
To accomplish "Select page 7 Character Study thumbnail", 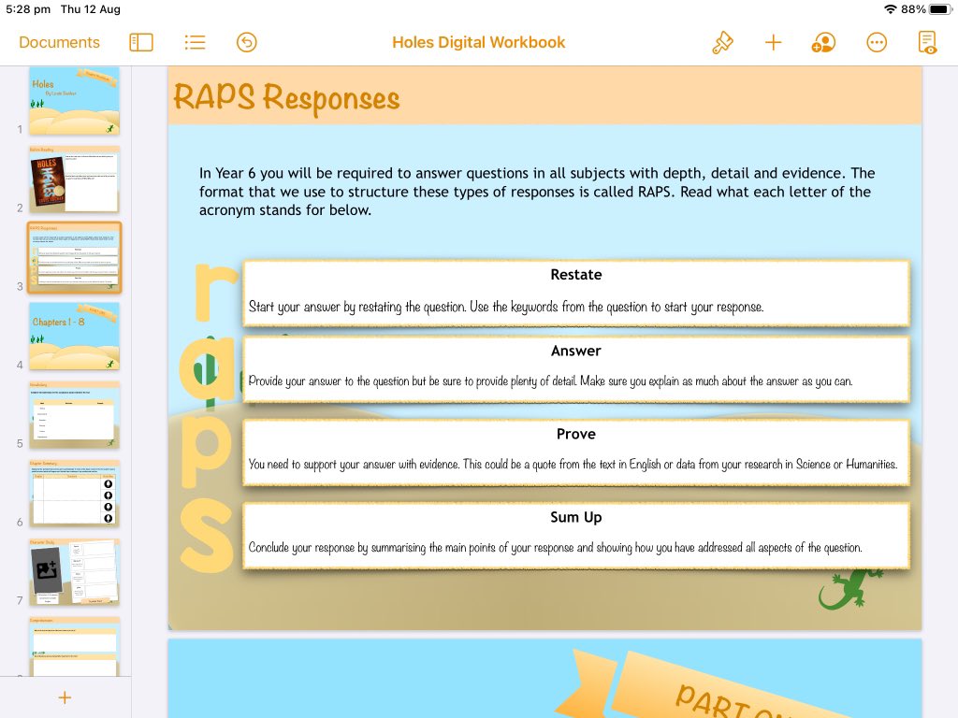I will click(75, 572).
